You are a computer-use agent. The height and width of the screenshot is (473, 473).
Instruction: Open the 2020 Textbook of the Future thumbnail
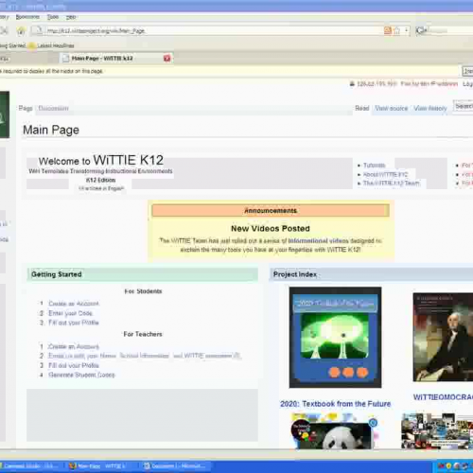[335, 338]
